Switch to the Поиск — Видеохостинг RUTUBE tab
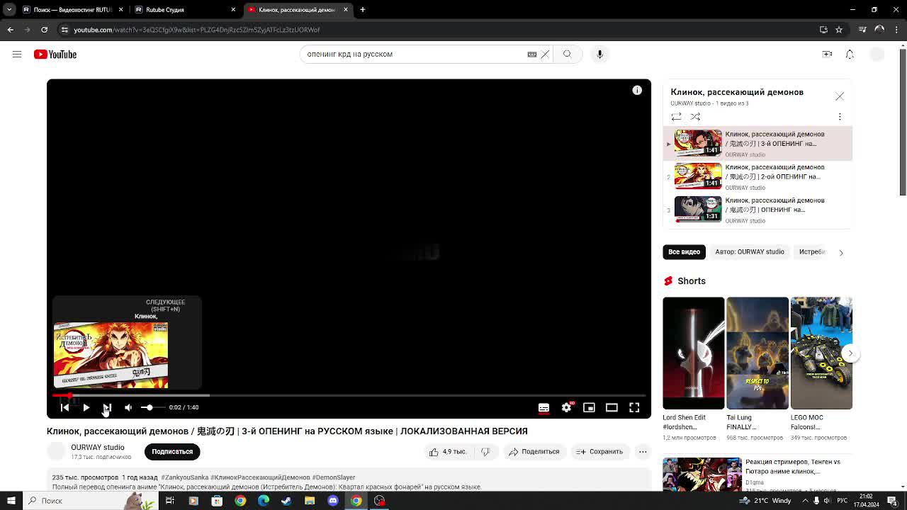The width and height of the screenshot is (907, 510). [x=73, y=10]
